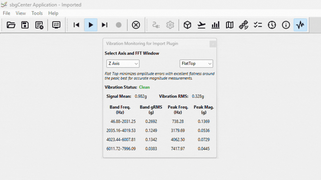
Task: Open the Tools menu
Action: pyautogui.click(x=37, y=13)
